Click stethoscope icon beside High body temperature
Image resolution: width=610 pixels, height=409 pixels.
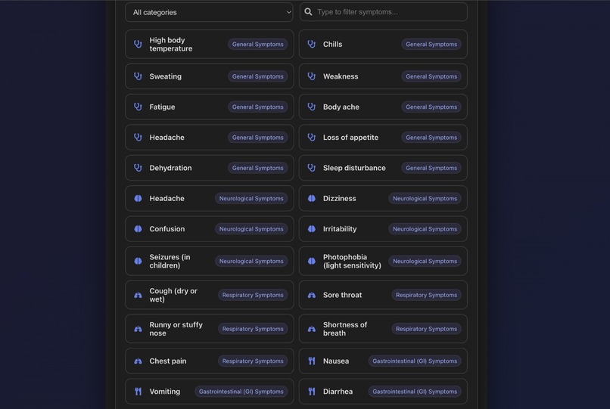pyautogui.click(x=138, y=44)
